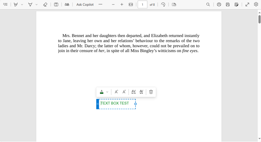This screenshot has width=261, height=142.
Task: Expand the text color dropdown arrow
Action: click(x=107, y=92)
